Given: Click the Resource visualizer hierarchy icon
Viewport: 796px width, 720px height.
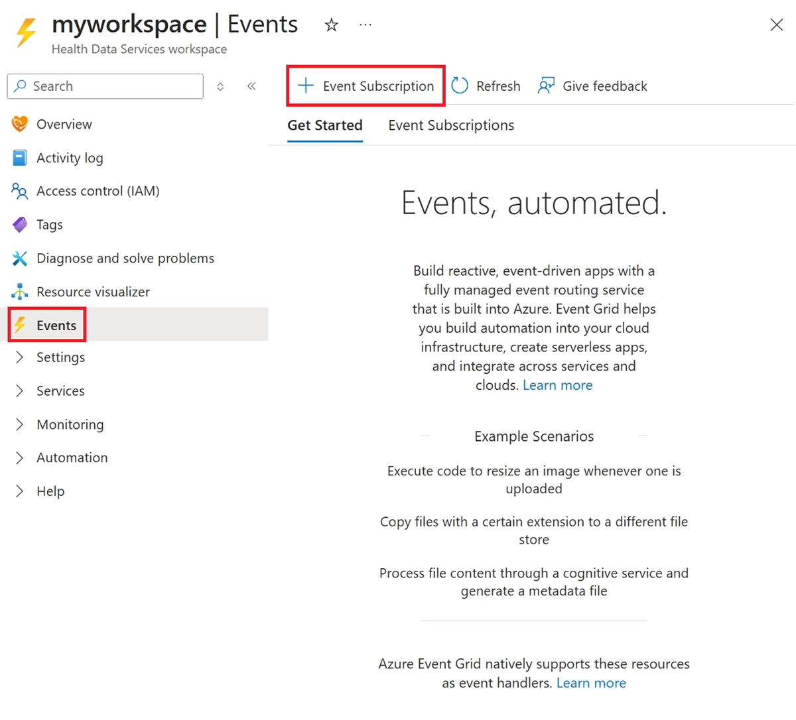Looking at the screenshot, I should click(x=20, y=292).
